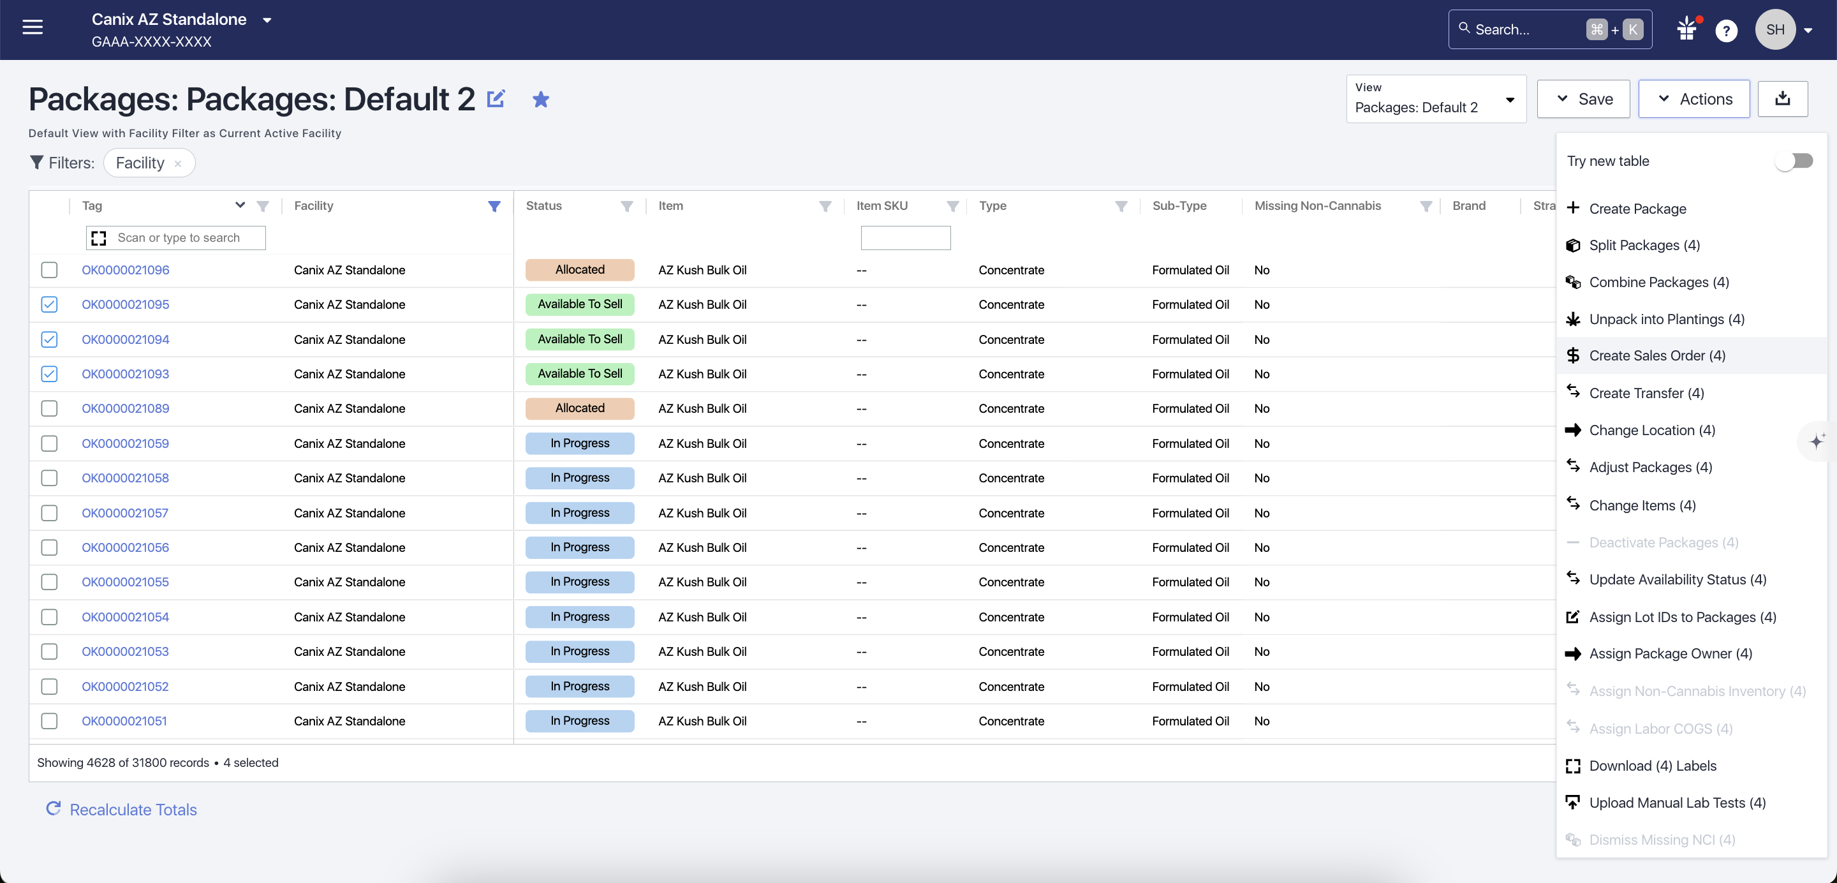Viewport: 1837px width, 883px height.
Task: Open package link OK0000021053
Action: (x=126, y=651)
